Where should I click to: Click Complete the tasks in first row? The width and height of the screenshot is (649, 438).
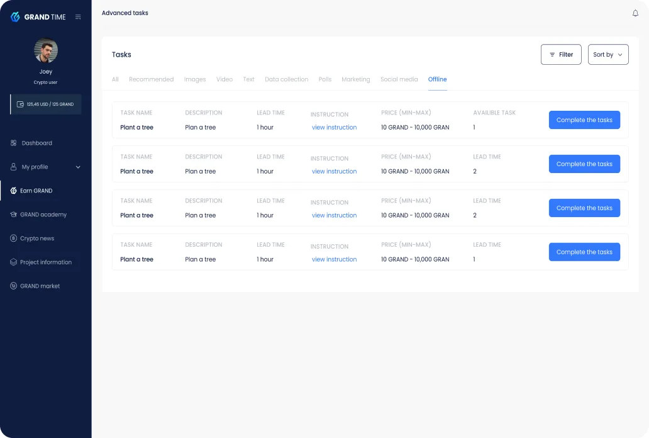click(x=584, y=120)
